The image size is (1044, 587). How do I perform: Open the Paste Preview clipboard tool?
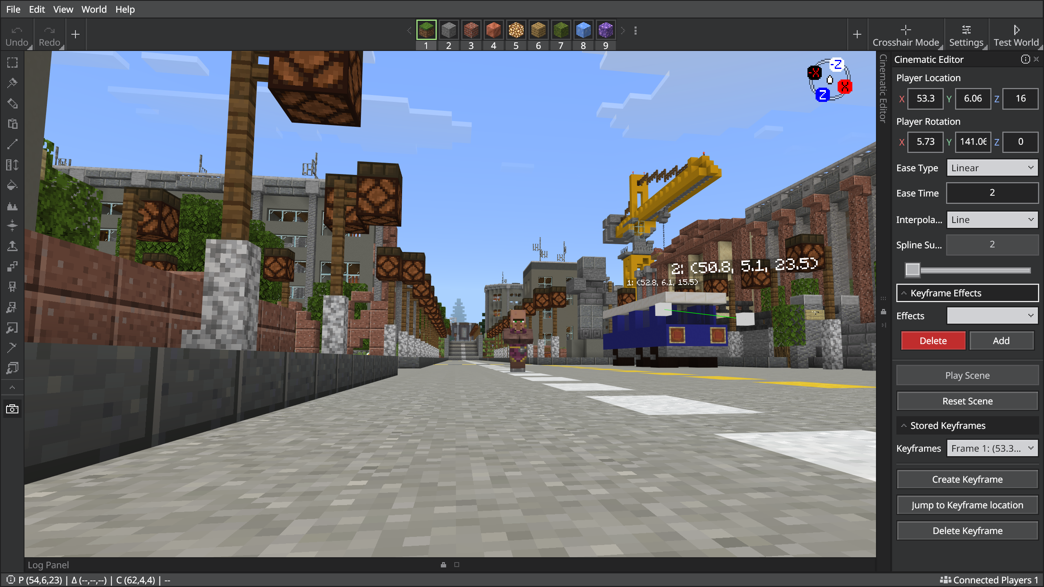point(12,124)
